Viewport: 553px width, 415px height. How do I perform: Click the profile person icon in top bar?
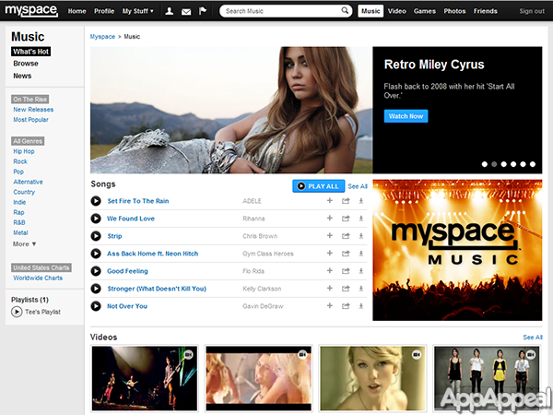[x=170, y=11]
